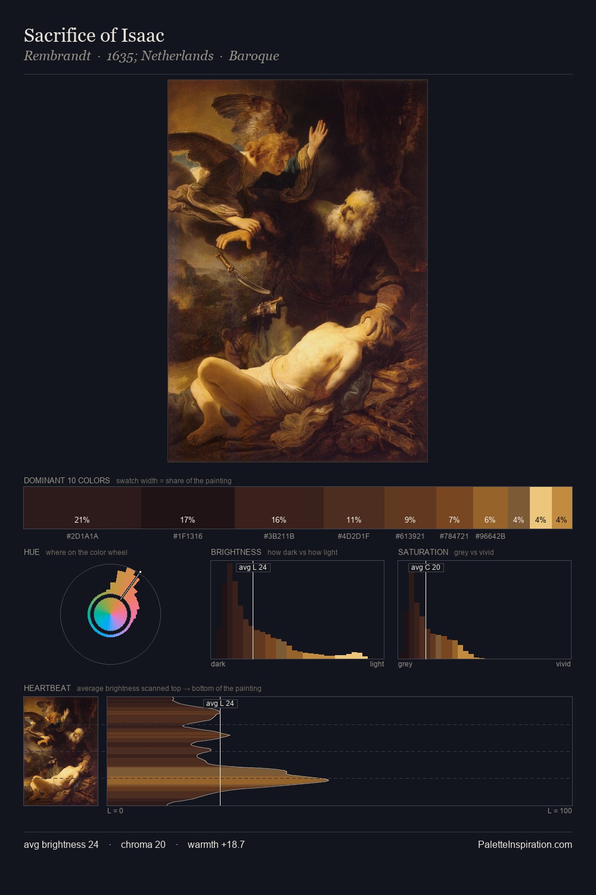Click the HEARTBEAT section heading
This screenshot has width=596, height=895.
pos(47,688)
